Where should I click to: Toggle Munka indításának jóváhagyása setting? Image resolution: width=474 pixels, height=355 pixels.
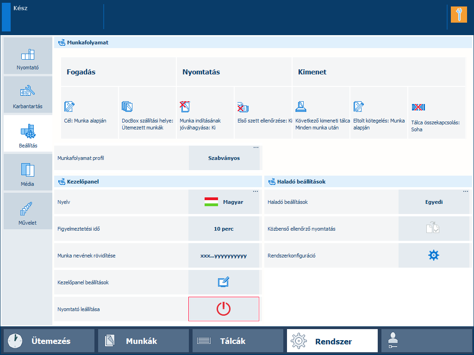pyautogui.click(x=205, y=113)
